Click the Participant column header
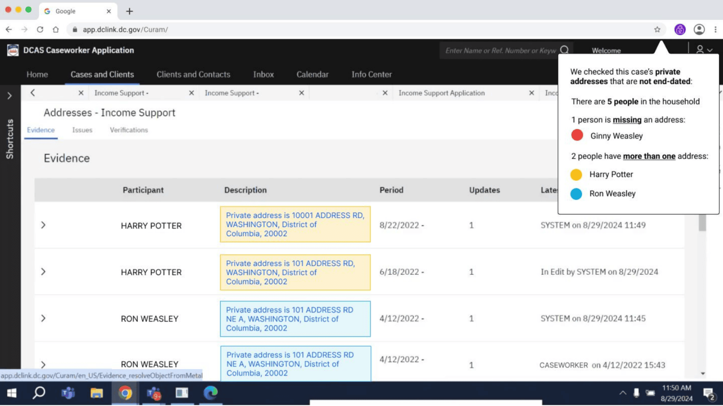Screen dimensions: 723x406 143,190
